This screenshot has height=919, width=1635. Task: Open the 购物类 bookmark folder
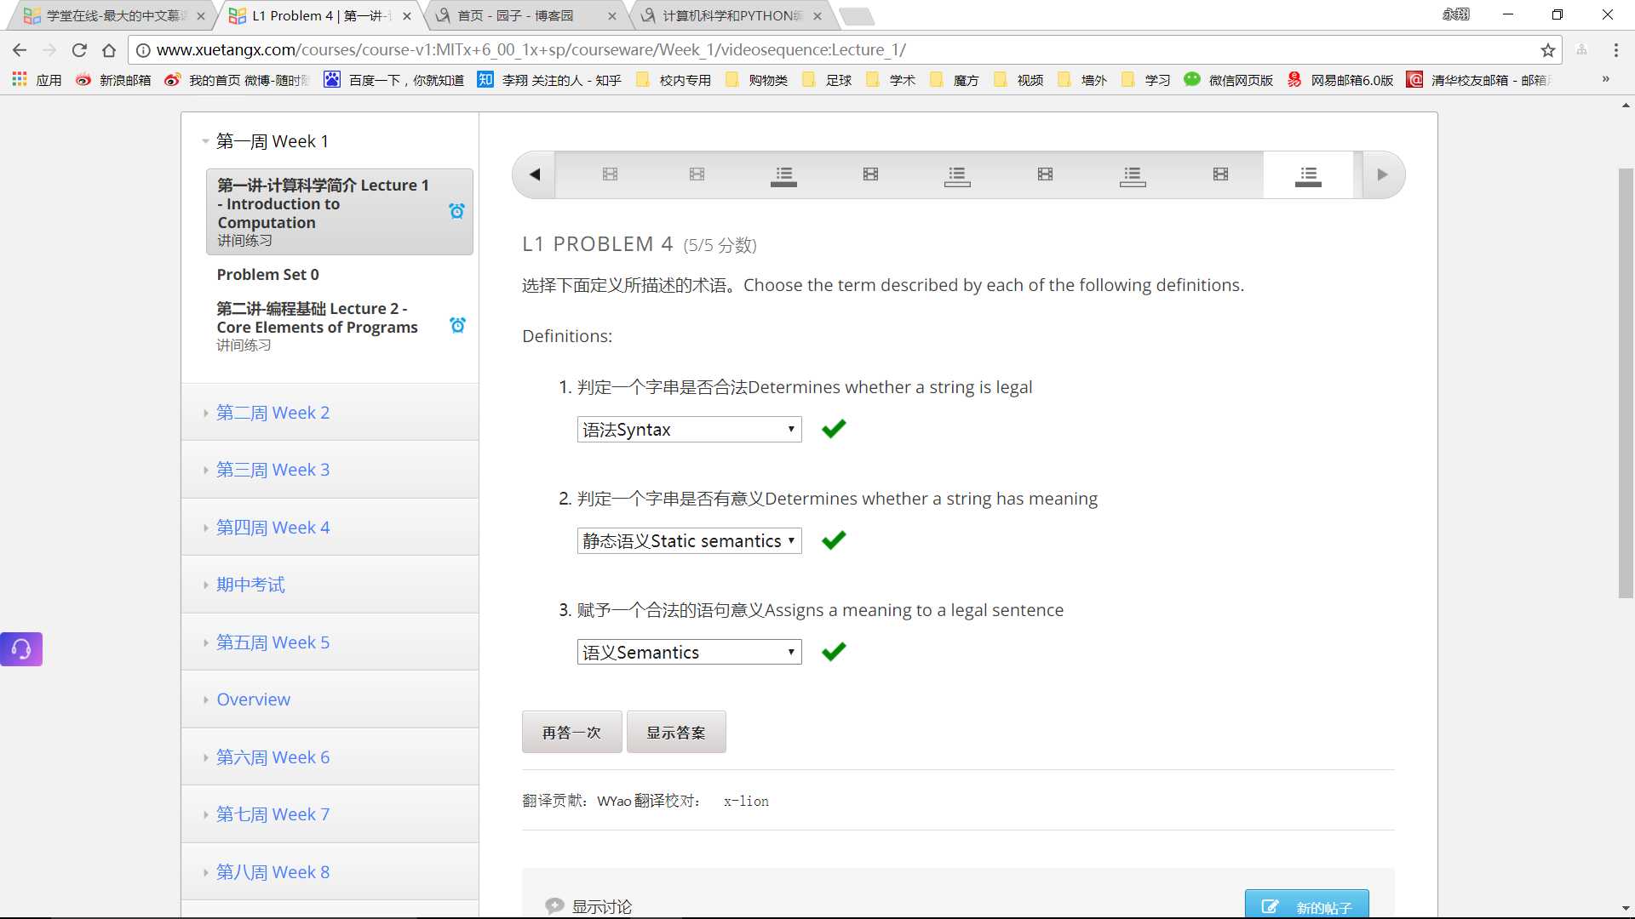[756, 80]
